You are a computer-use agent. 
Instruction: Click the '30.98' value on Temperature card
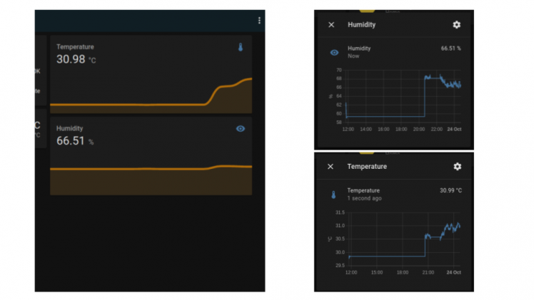tap(71, 59)
